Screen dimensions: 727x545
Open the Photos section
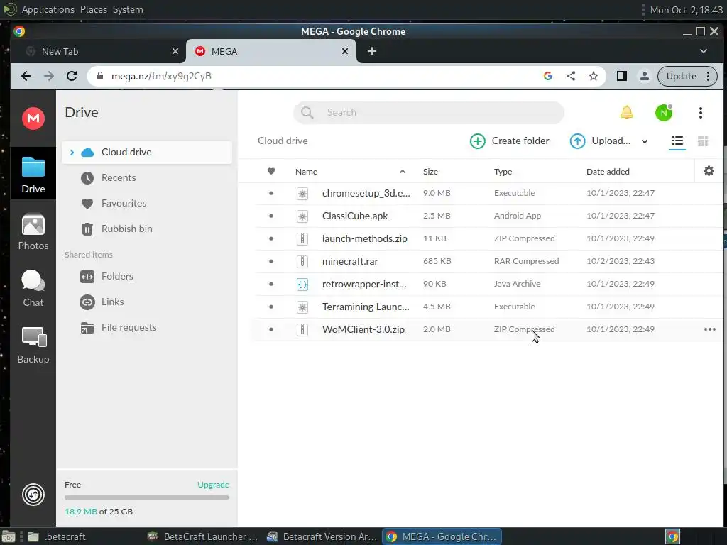tap(33, 231)
